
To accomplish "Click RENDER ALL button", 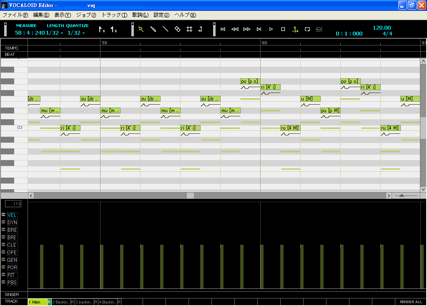I will click(x=411, y=302).
